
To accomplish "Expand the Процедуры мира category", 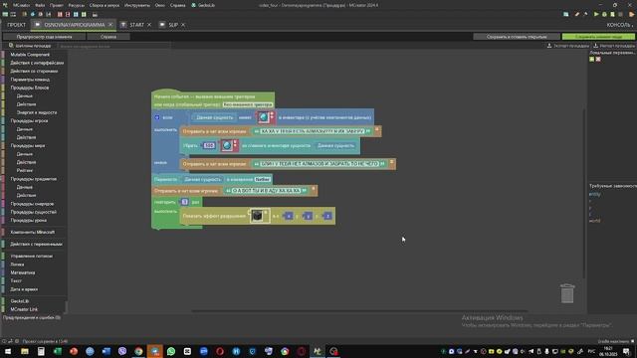I will point(27,146).
